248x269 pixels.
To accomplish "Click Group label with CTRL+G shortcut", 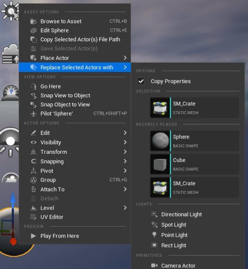I will [x=48, y=180].
